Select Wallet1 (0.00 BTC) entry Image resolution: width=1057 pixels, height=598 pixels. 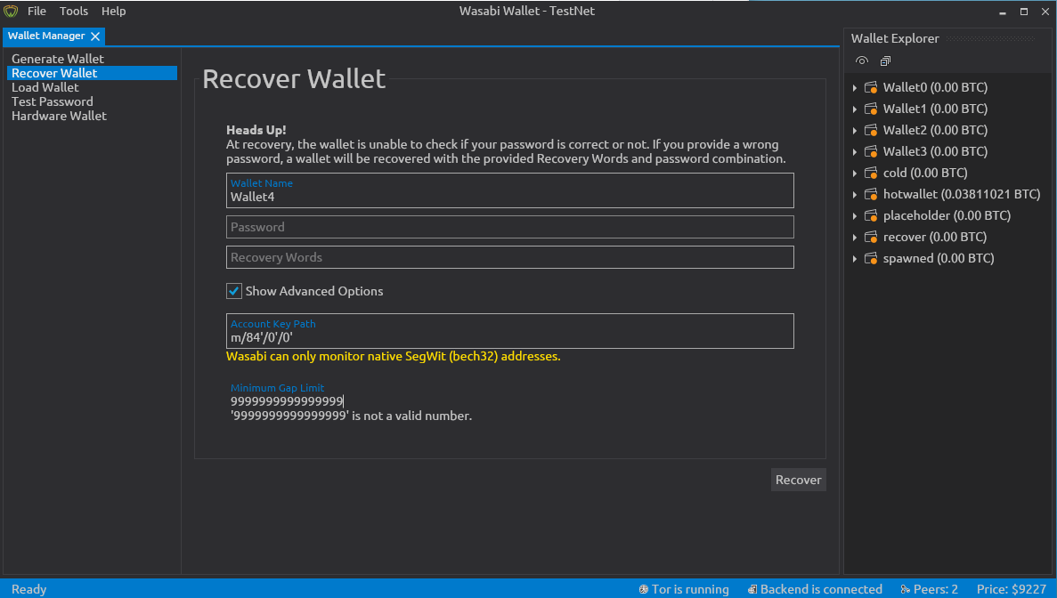pyautogui.click(x=935, y=109)
